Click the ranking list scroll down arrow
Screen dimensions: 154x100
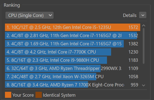coord(144,85)
